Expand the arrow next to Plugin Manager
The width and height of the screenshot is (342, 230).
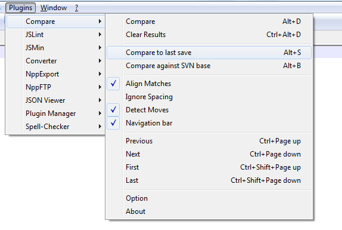pos(100,114)
